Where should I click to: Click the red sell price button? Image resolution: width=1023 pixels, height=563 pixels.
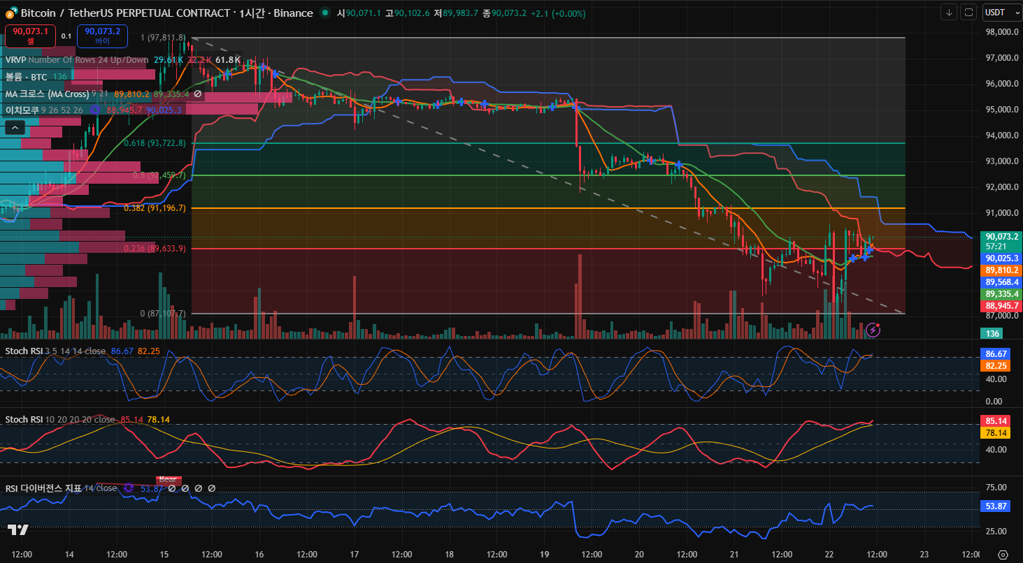tap(30, 35)
